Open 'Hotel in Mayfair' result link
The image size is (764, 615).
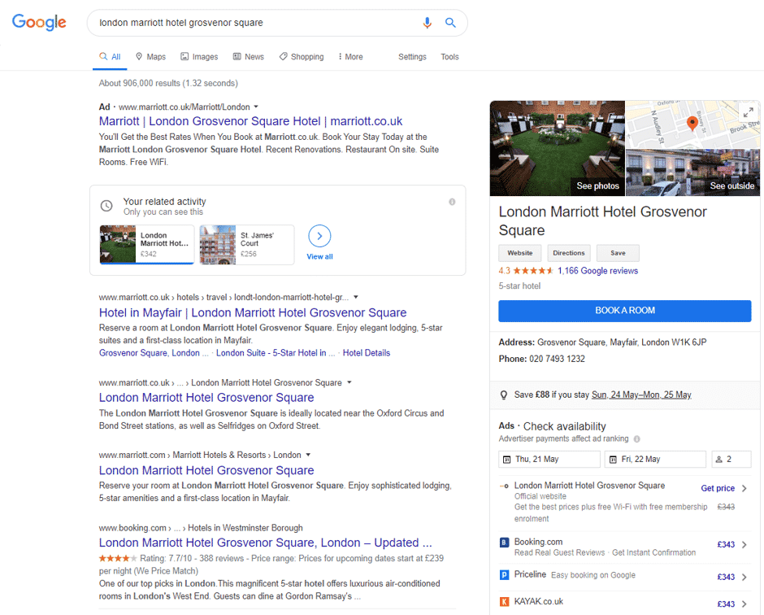tap(253, 312)
